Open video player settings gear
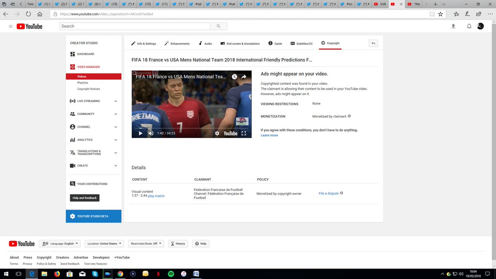This screenshot has height=279, width=496. pos(217,133)
